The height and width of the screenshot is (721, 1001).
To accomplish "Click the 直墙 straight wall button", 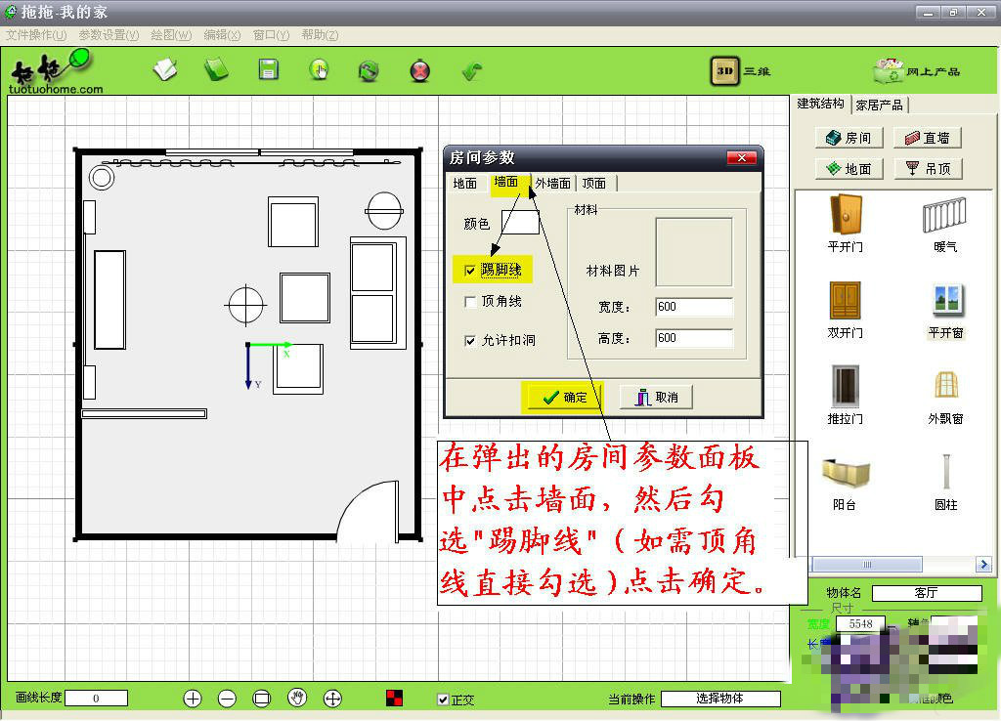I will pos(928,138).
